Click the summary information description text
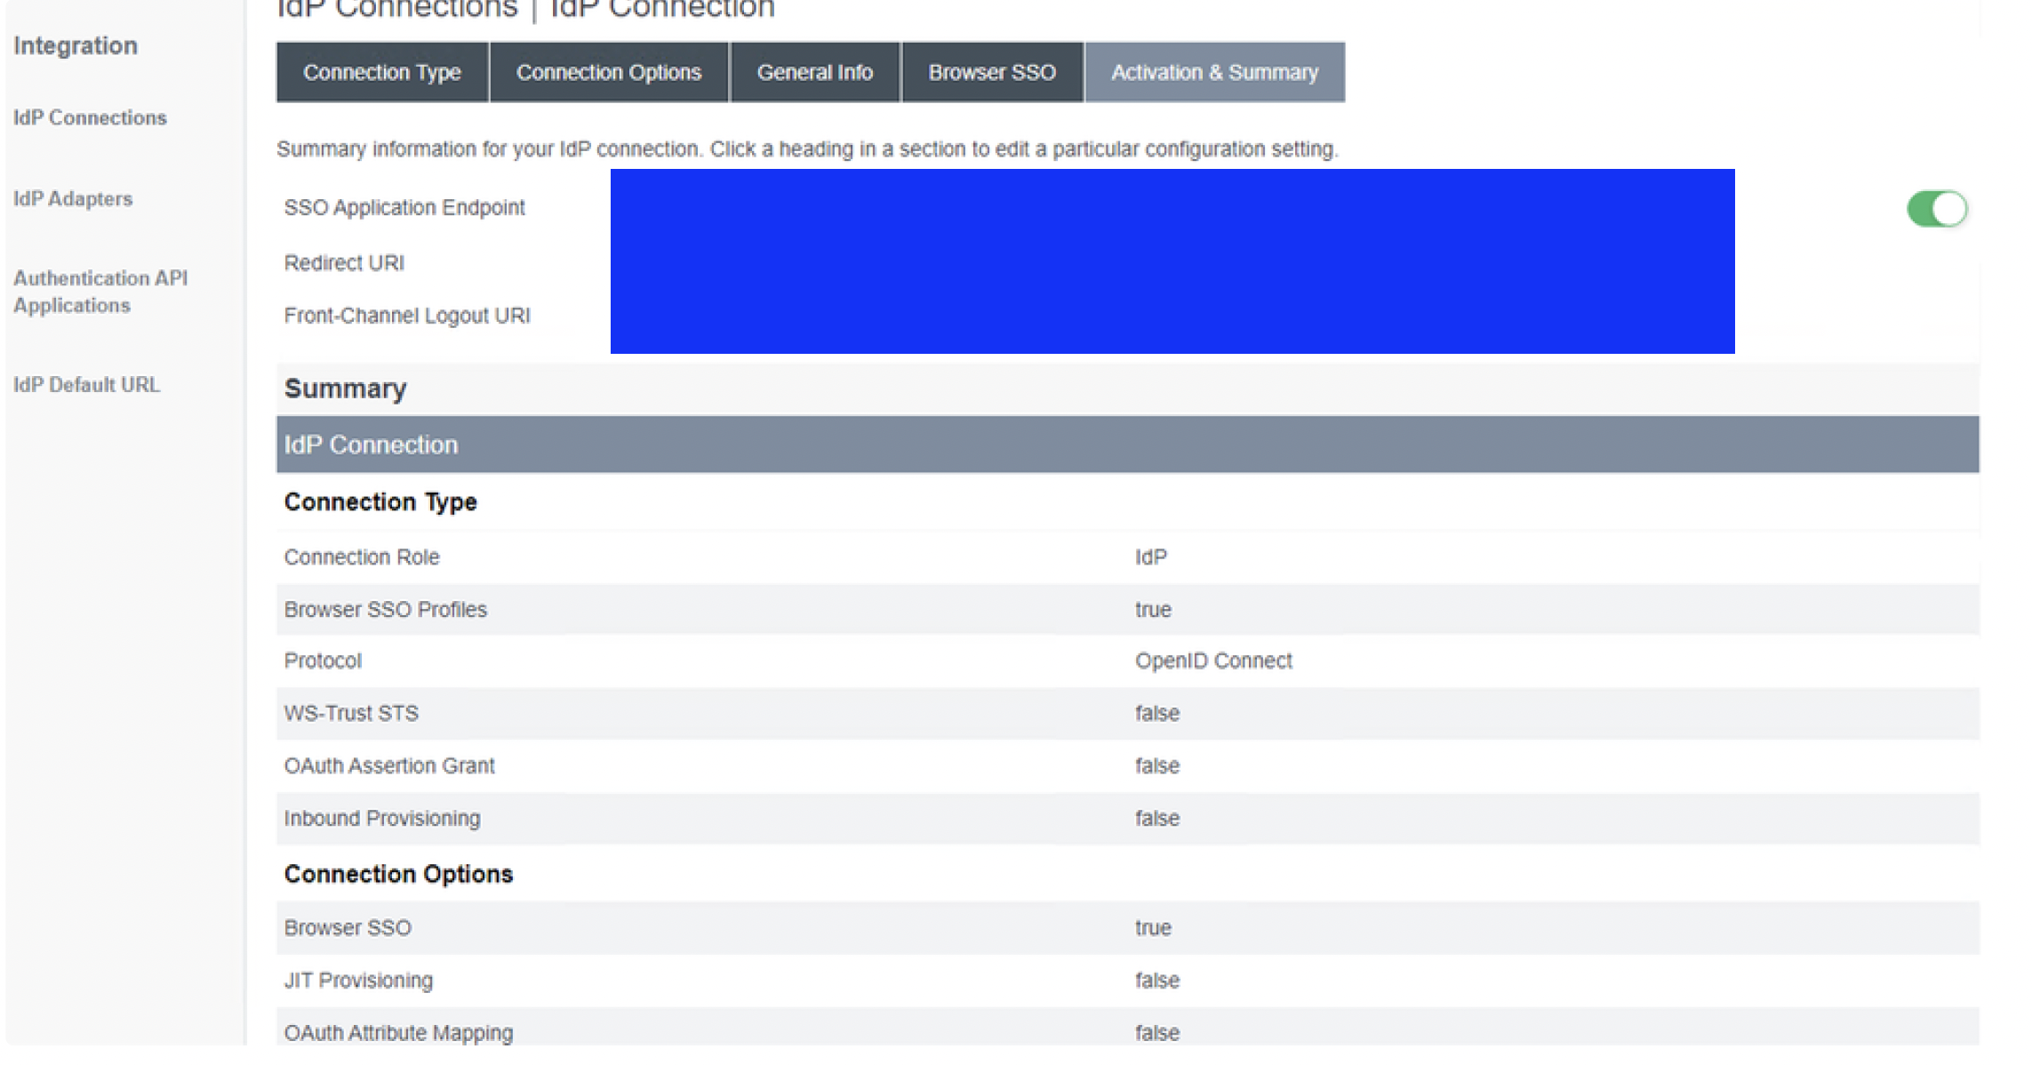 [x=807, y=149]
